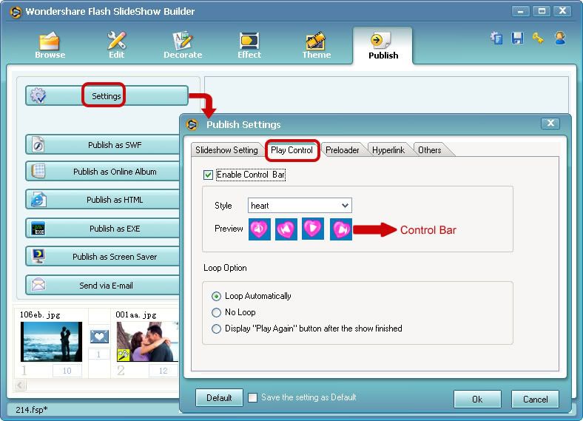Viewport: 583px width, 421px height.
Task: Select No Loop radio option
Action: pyautogui.click(x=216, y=312)
